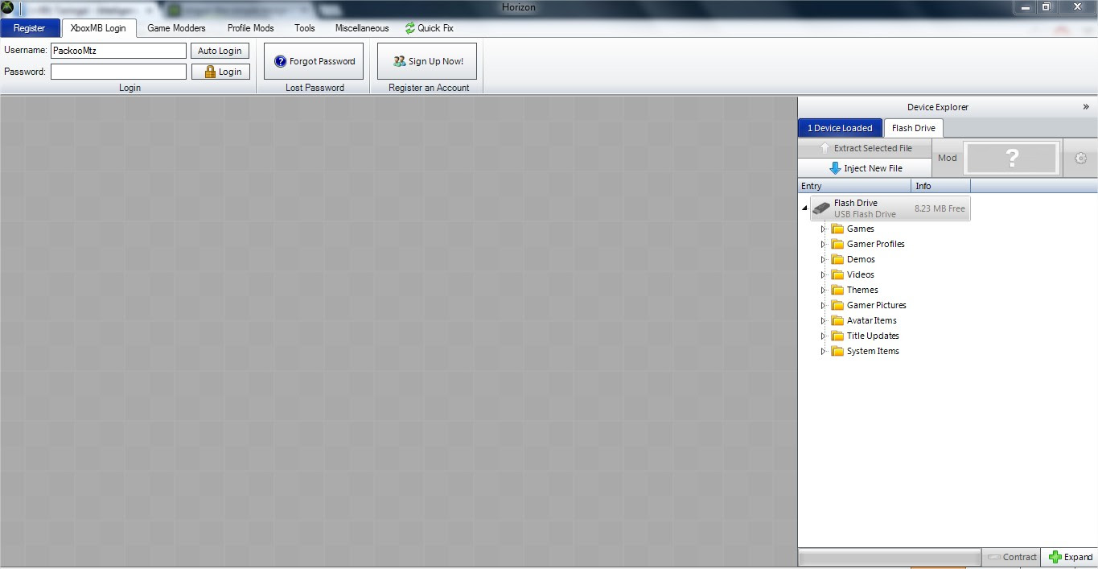1098x569 pixels.
Task: Click the Games folder icon
Action: [837, 229]
